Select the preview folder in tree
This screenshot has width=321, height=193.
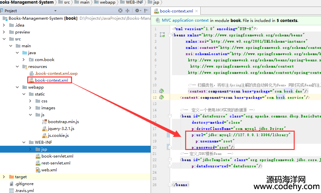(20, 32)
